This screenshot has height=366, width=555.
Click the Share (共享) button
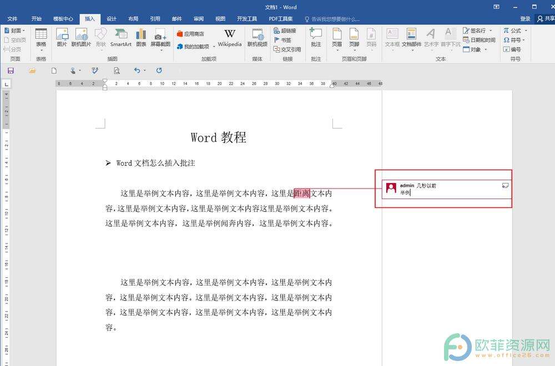(x=546, y=19)
